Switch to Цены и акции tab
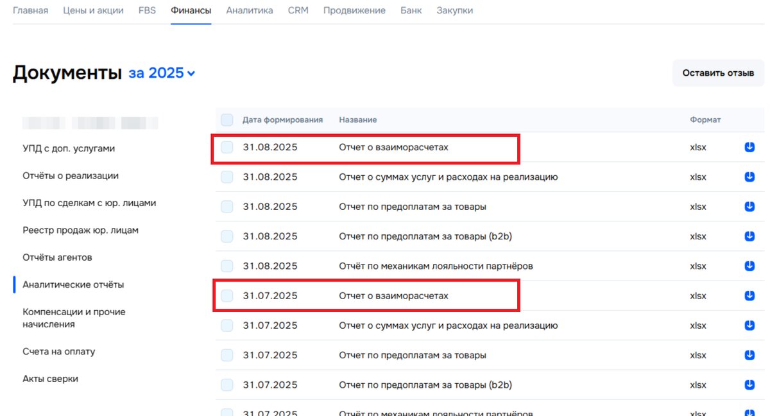770x416 pixels. 93,10
